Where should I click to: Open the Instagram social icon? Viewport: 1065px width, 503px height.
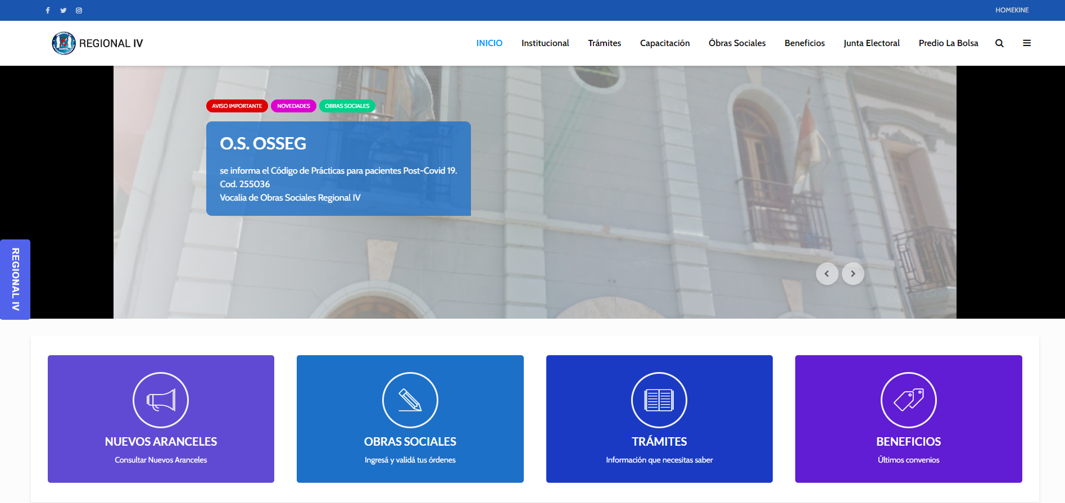pyautogui.click(x=79, y=10)
